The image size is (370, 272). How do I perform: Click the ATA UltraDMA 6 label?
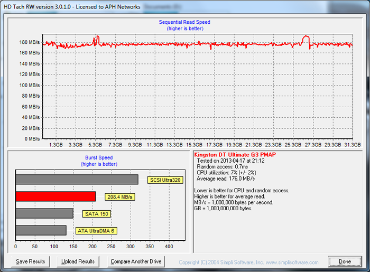97,230
